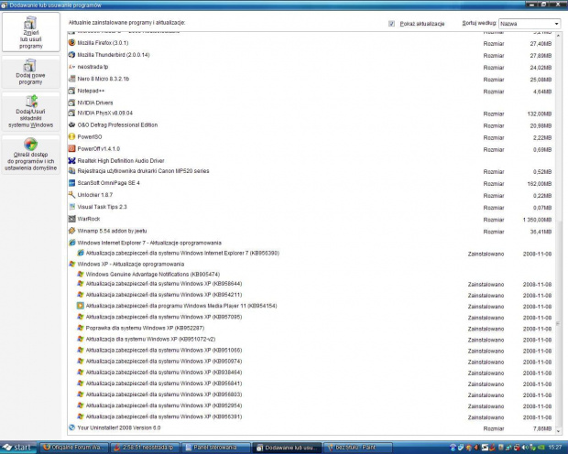Click system tray clock 15:27
The image size is (568, 454).
coord(555,448)
